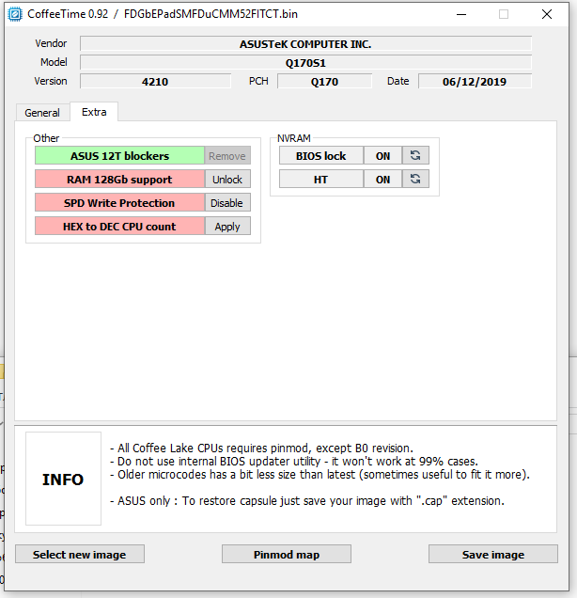
Task: Click the 'ASUS only' capsule restore note
Action: [307, 501]
